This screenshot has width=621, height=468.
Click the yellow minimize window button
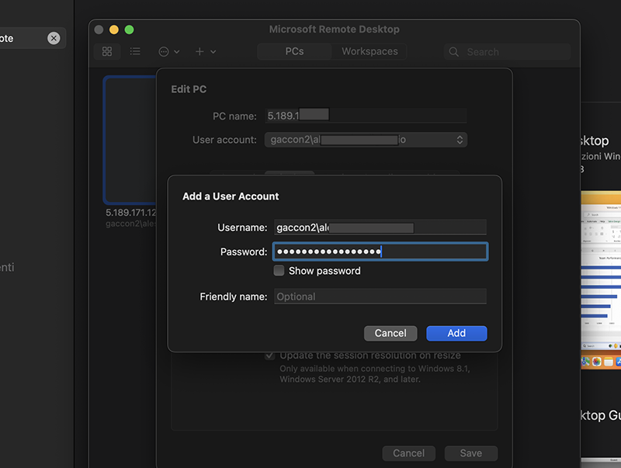pos(114,29)
